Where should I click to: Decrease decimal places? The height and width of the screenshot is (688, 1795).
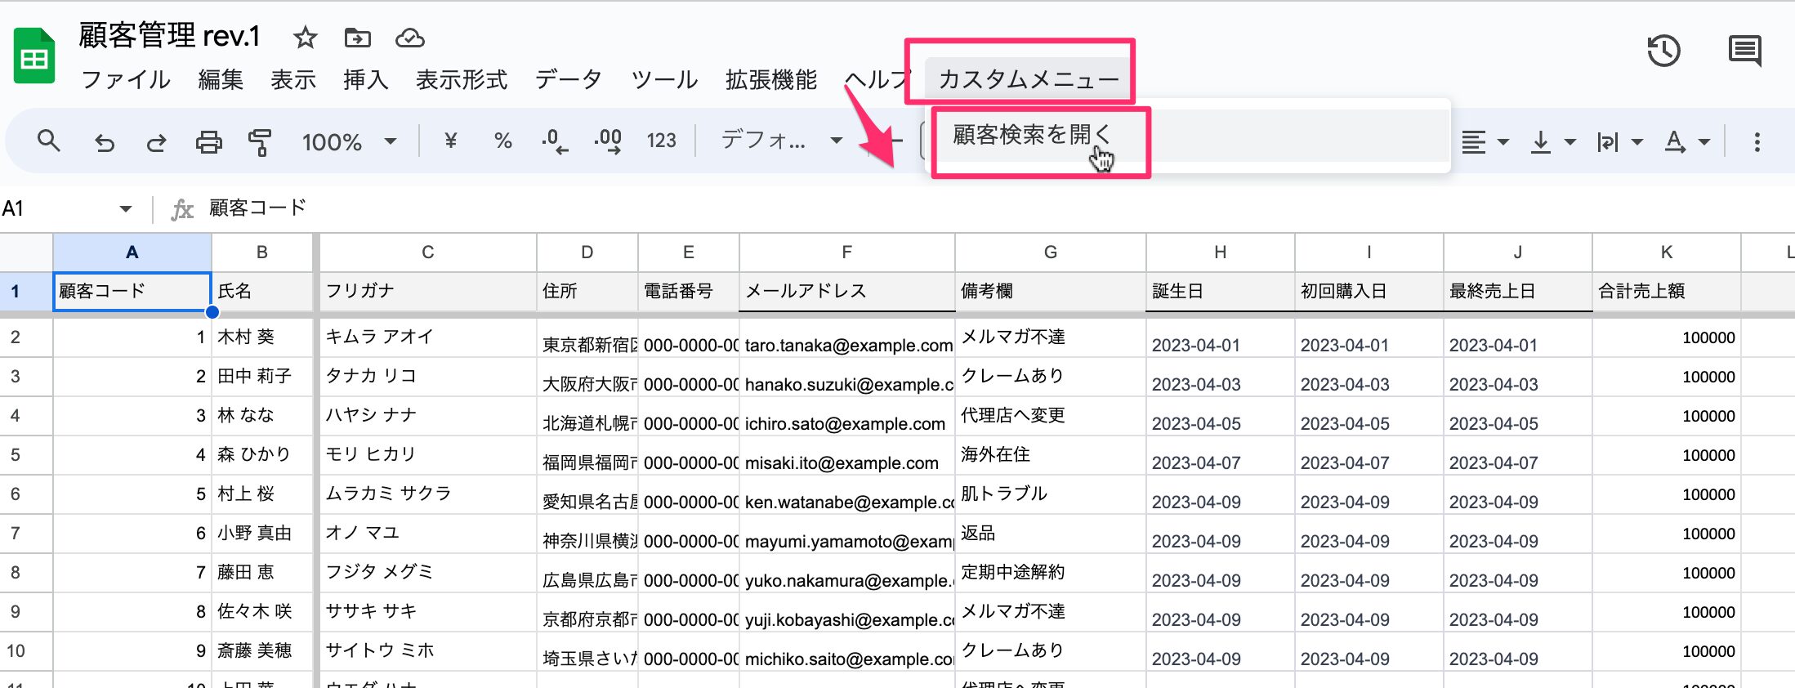pyautogui.click(x=555, y=141)
